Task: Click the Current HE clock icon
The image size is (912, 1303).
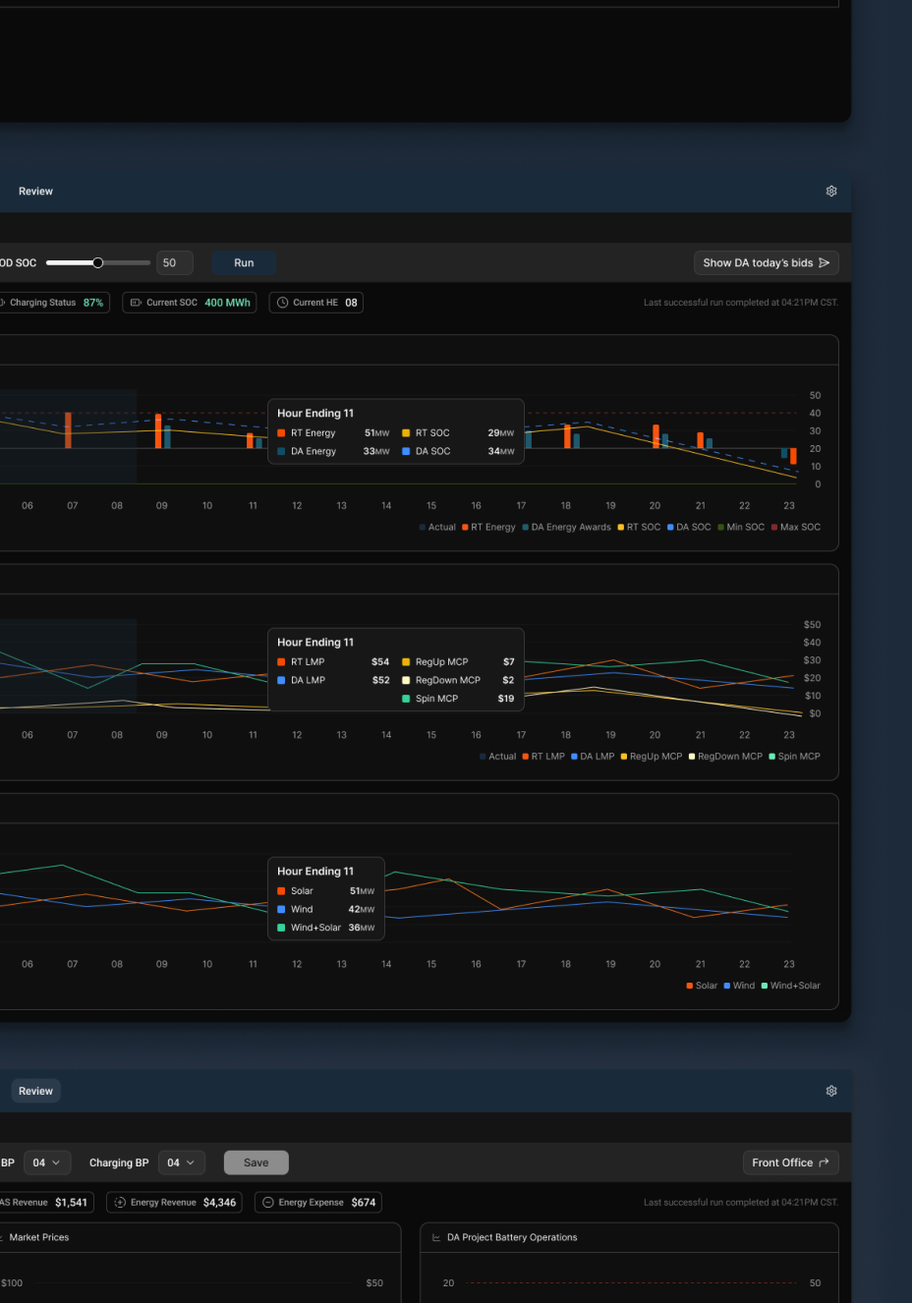Action: (282, 303)
